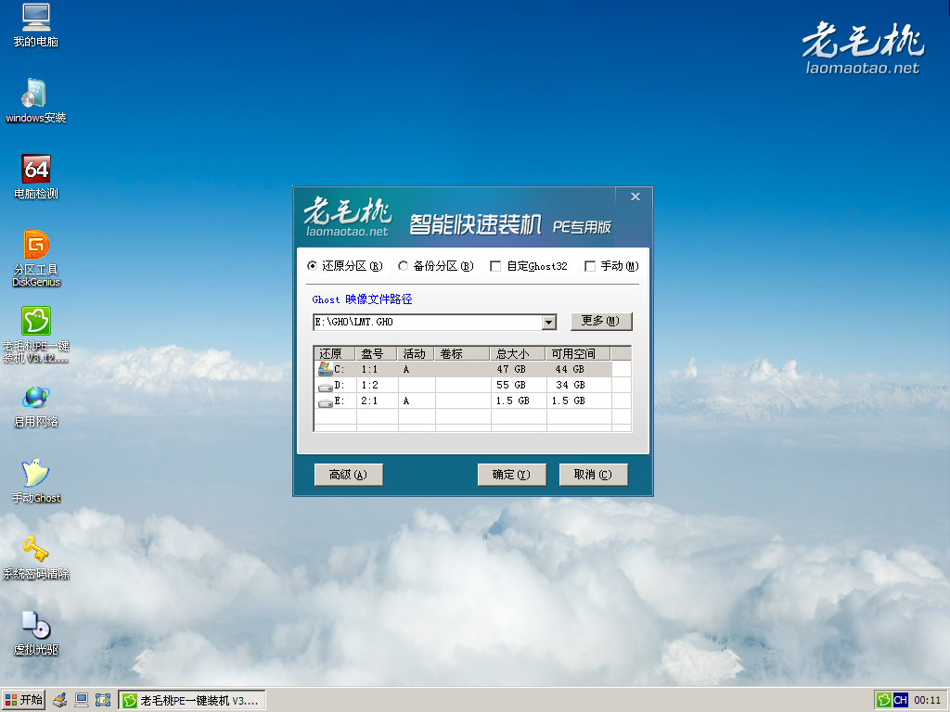Click the 确定(Y) button
The image size is (950, 712).
pyautogui.click(x=511, y=475)
